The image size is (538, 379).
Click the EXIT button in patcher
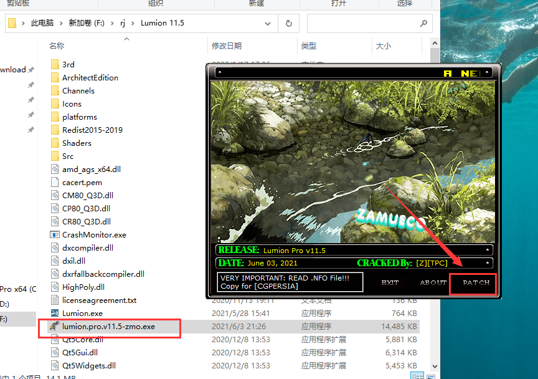click(x=390, y=283)
